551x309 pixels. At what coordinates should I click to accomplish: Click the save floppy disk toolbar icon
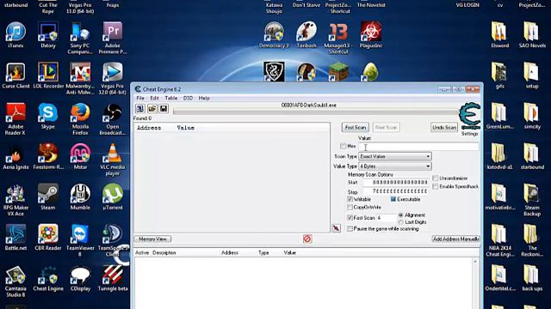164,109
